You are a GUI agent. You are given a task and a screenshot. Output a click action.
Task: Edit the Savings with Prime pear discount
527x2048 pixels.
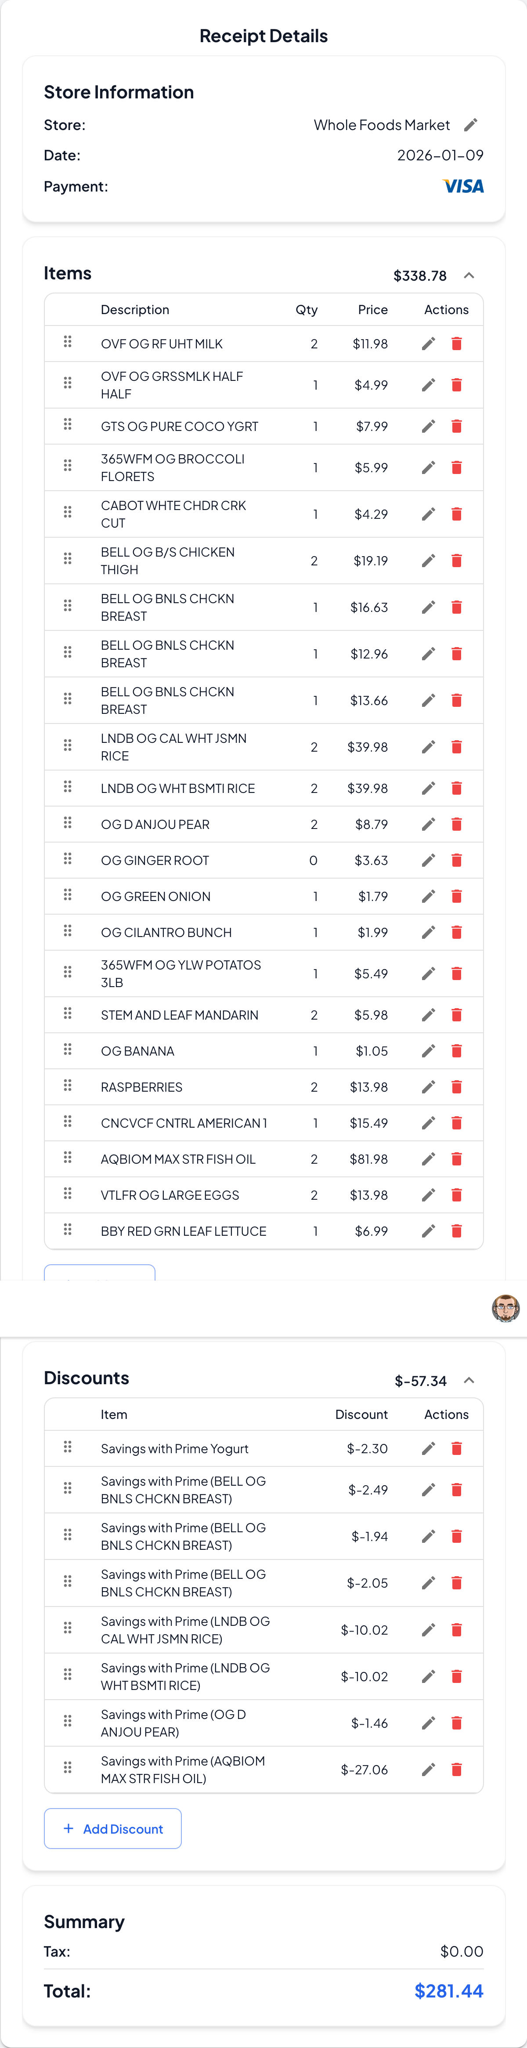pyautogui.click(x=428, y=1723)
